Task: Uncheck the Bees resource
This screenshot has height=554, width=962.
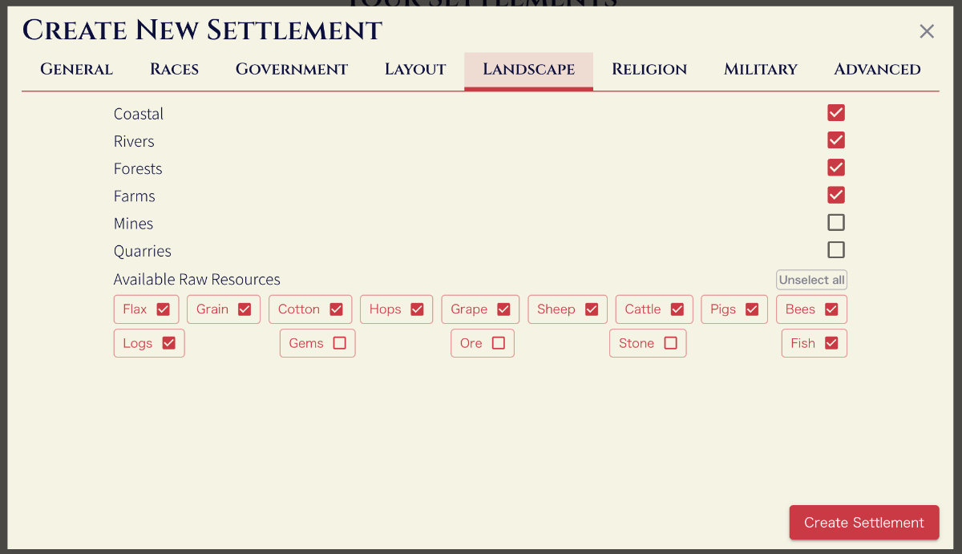Action: tap(831, 309)
